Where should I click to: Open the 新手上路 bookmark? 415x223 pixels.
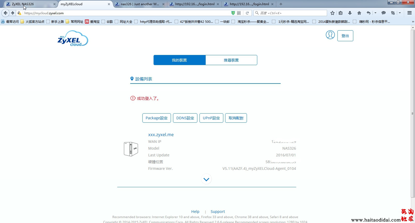click(x=55, y=22)
